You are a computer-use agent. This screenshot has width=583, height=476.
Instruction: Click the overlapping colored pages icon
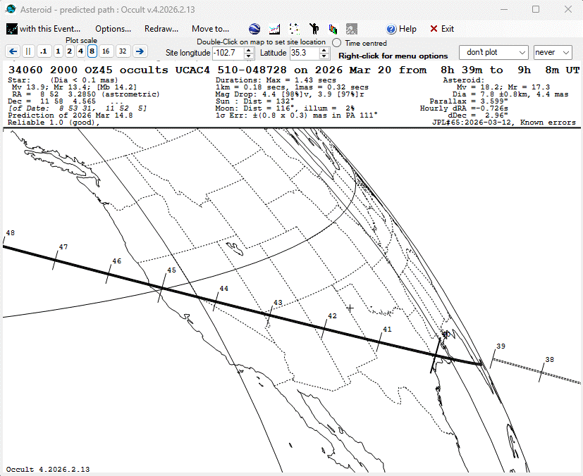pos(333,29)
